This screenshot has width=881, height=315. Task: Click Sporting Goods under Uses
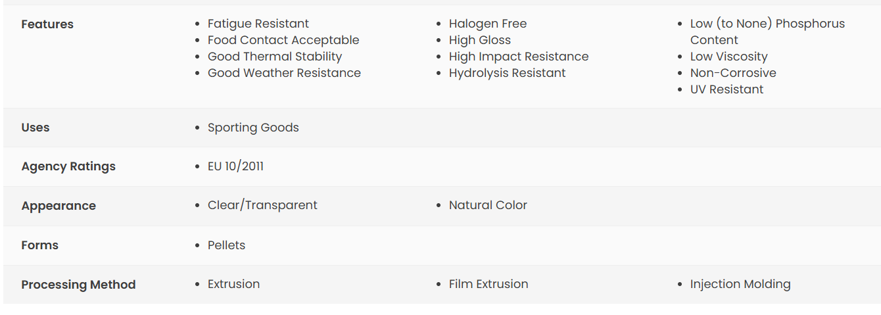[x=253, y=128]
